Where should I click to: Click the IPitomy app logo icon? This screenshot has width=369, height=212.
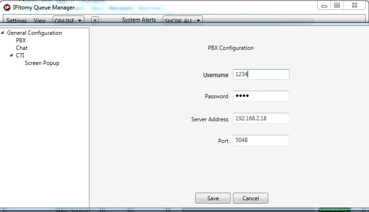point(7,8)
